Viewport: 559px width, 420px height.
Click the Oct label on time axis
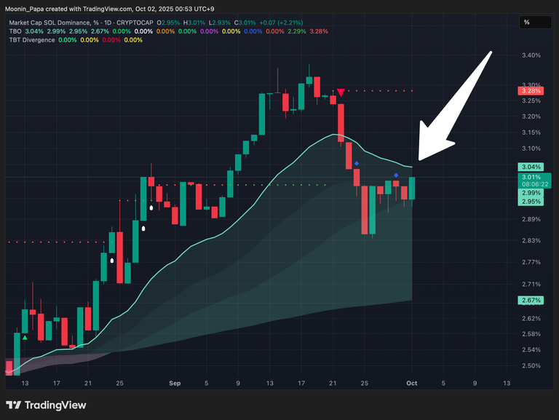click(412, 382)
